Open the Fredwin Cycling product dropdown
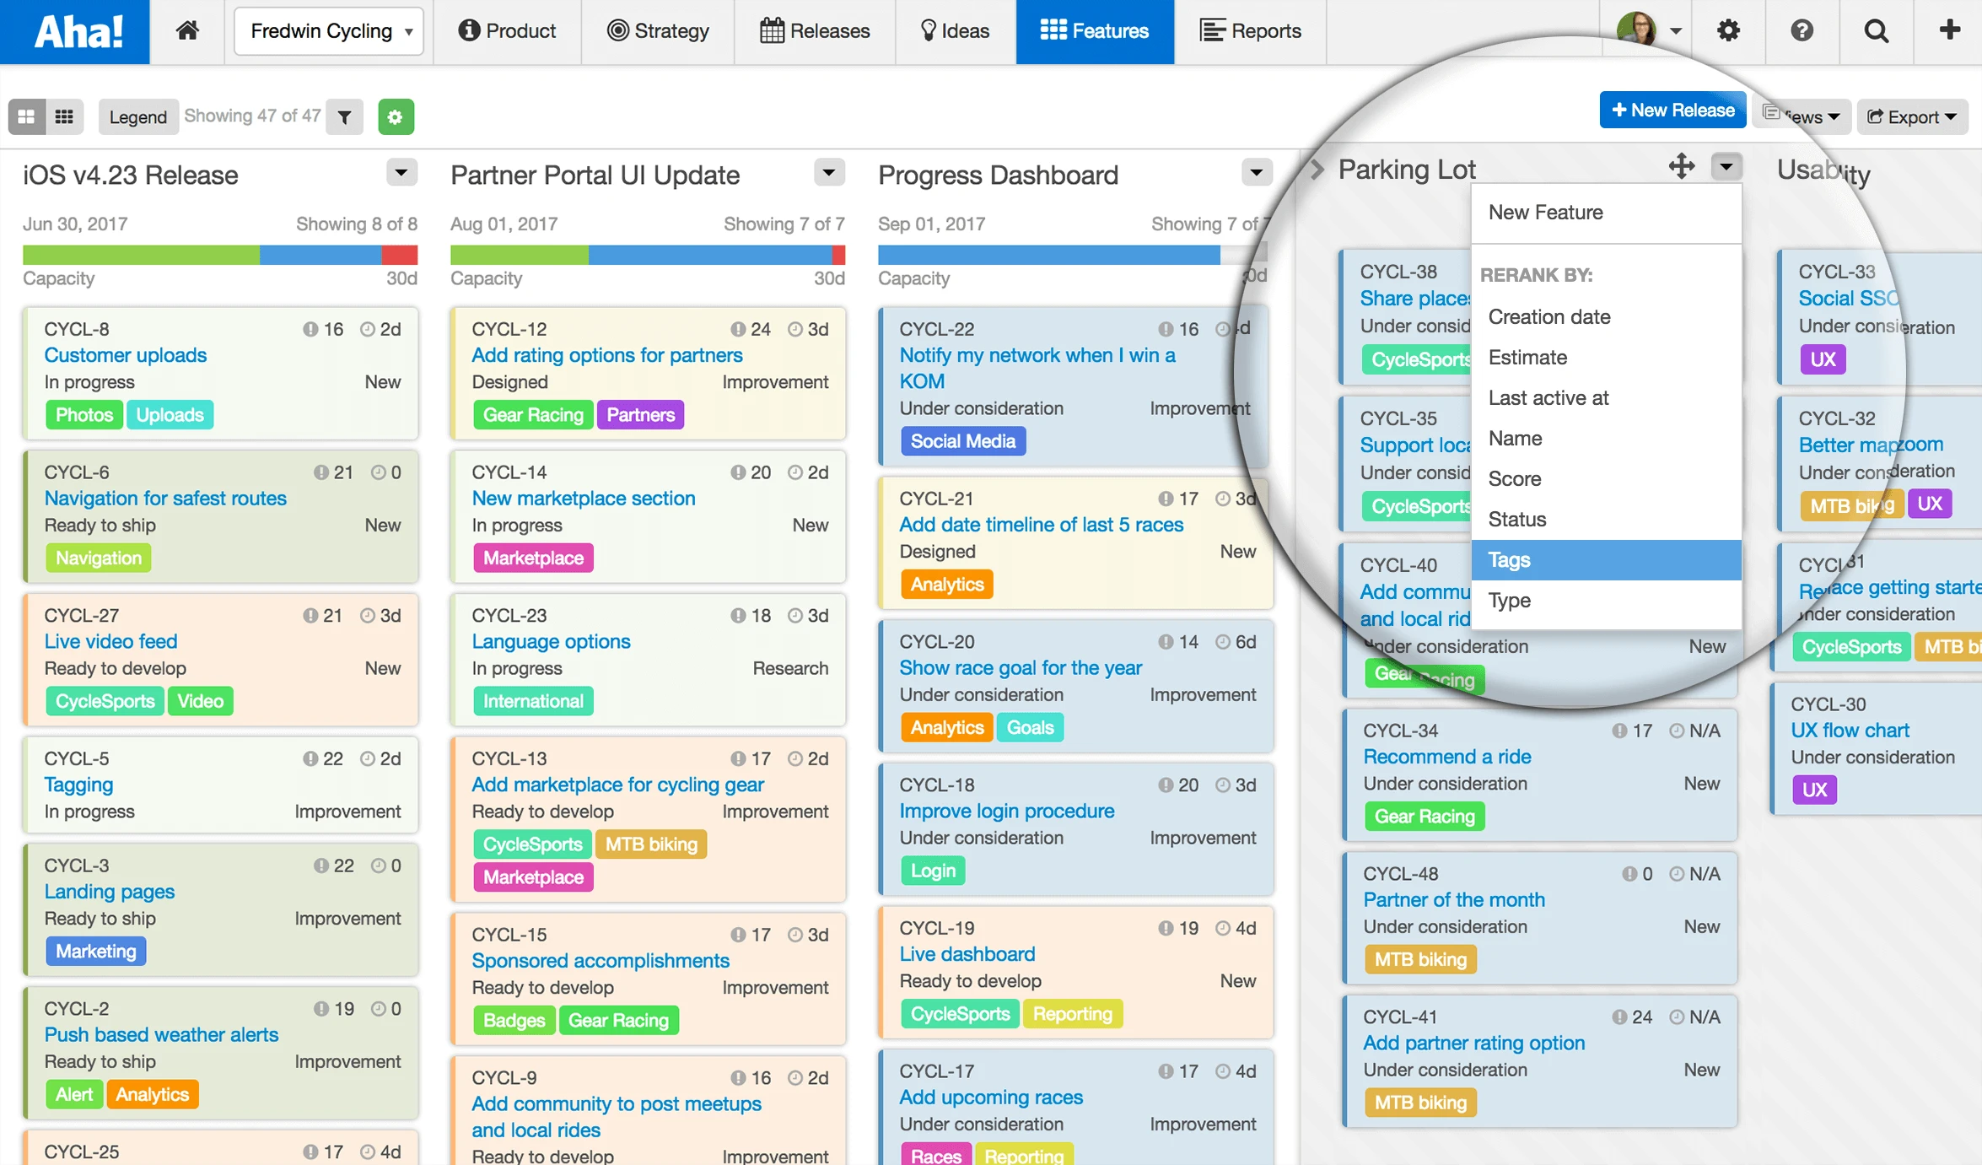1982x1165 pixels. coord(329,31)
